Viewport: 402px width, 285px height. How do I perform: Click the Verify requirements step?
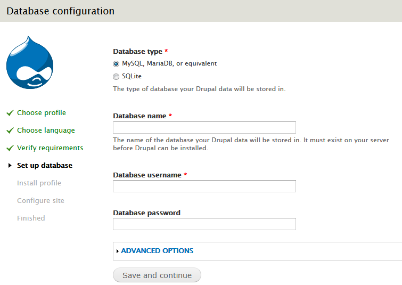pos(50,148)
